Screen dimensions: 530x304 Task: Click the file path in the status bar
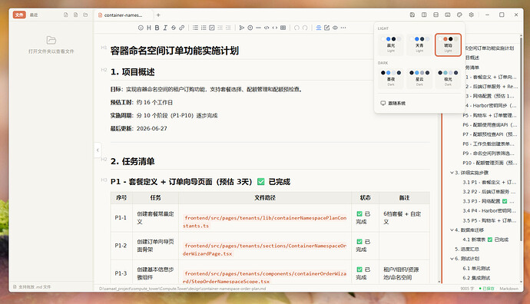click(x=183, y=289)
